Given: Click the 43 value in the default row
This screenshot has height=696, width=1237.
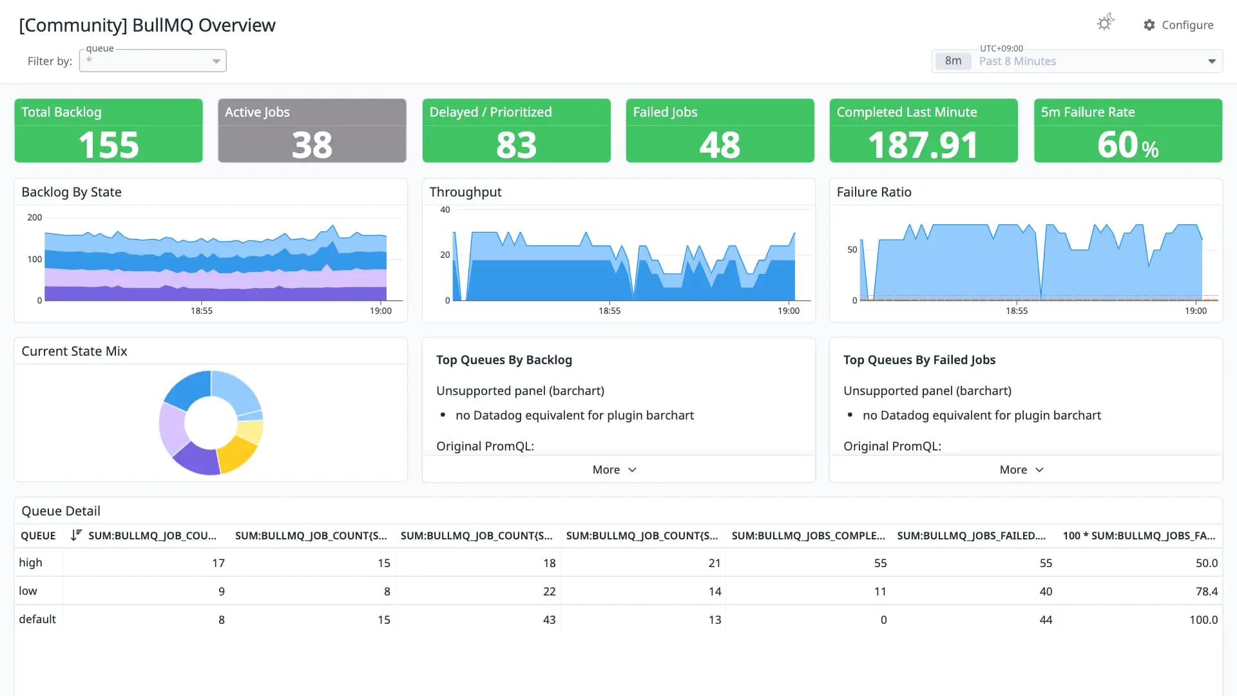Looking at the screenshot, I should pyautogui.click(x=549, y=619).
